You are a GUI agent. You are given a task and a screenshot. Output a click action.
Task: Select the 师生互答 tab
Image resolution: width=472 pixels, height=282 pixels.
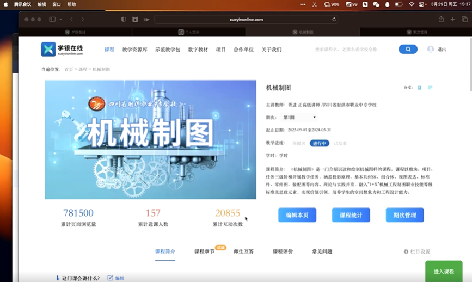click(x=243, y=252)
